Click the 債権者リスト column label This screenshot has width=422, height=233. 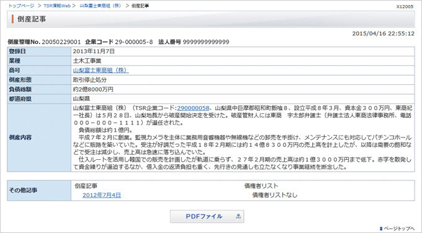point(261,186)
